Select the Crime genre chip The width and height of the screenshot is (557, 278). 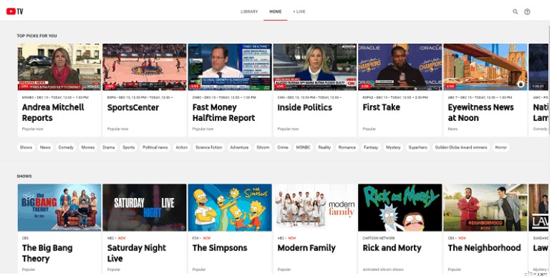(x=283, y=147)
